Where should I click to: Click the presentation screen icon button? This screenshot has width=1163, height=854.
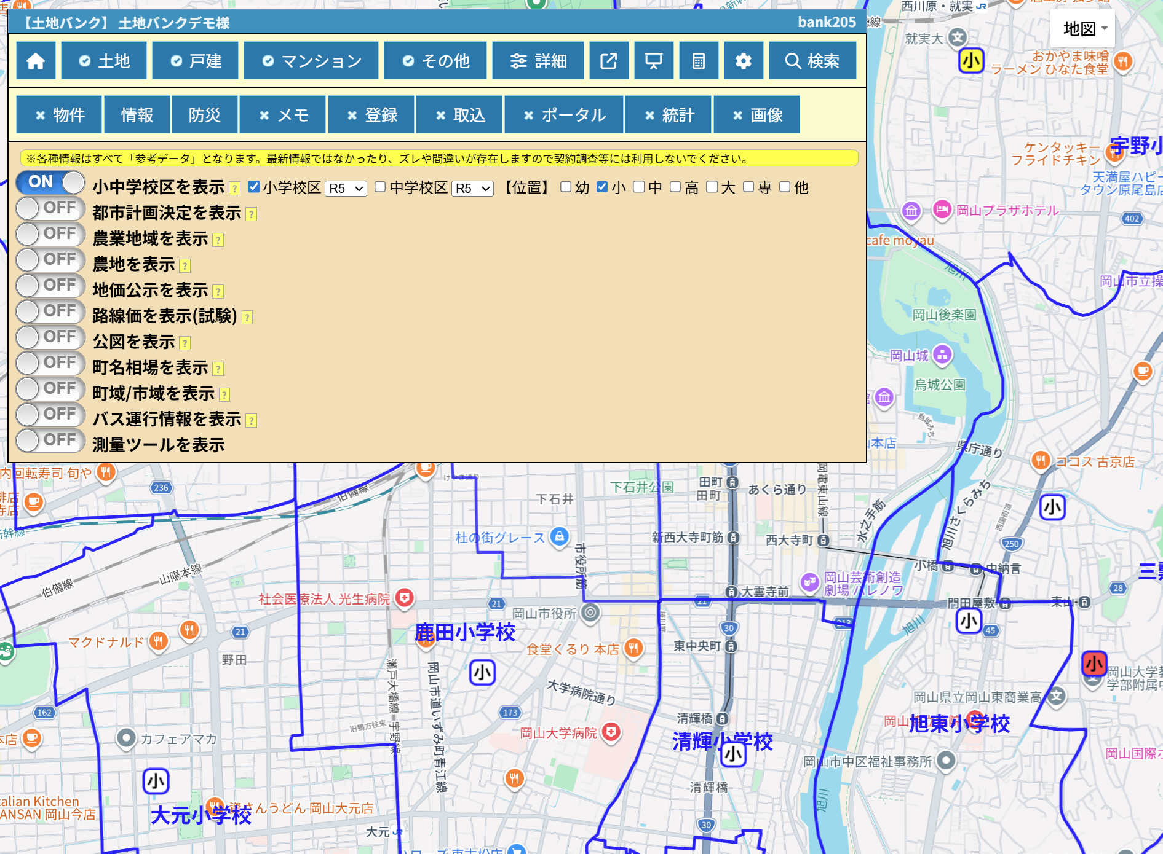point(653,61)
